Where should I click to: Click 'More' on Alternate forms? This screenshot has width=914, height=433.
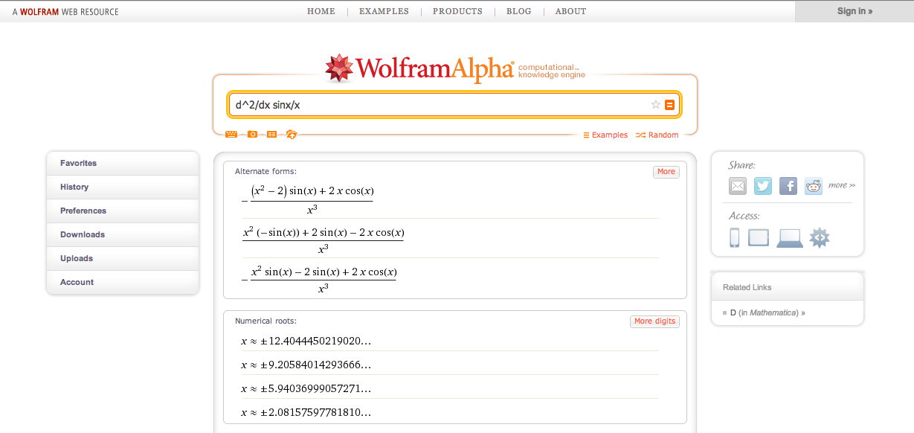(666, 171)
